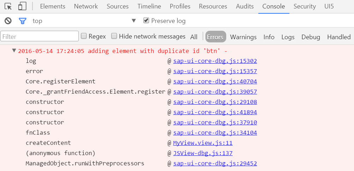
Task: Click the sap-ui-core-dbg.js:40704 link
Action: click(215, 81)
